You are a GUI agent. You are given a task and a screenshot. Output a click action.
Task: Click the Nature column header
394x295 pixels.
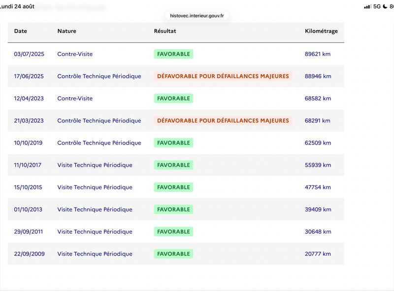[x=67, y=31]
